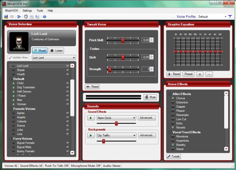Click the equalizer Preset button

coord(188,74)
